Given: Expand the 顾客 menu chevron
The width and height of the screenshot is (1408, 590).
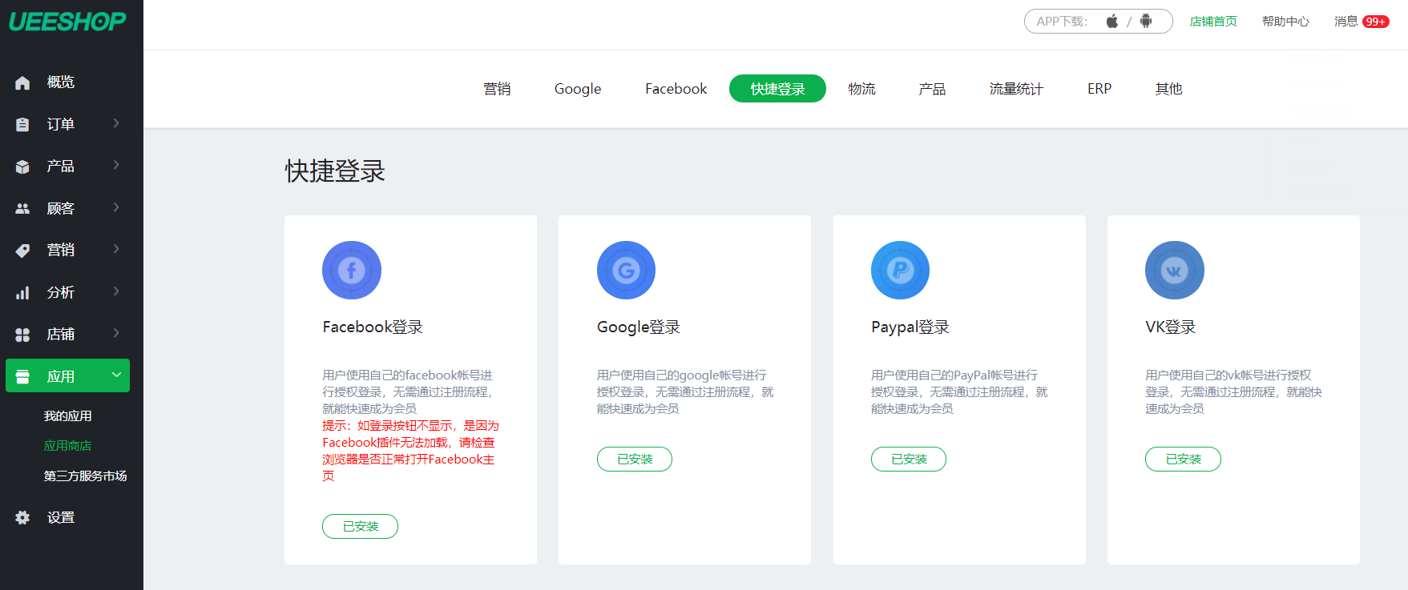Looking at the screenshot, I should pyautogui.click(x=116, y=207).
